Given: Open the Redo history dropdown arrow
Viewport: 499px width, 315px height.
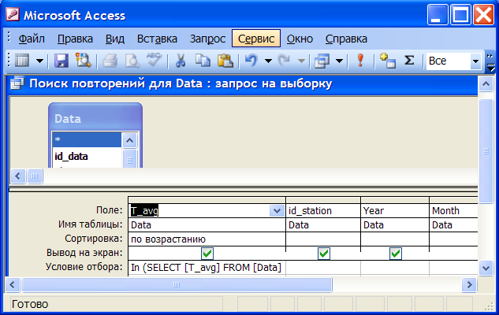Looking at the screenshot, I should pyautogui.click(x=301, y=61).
